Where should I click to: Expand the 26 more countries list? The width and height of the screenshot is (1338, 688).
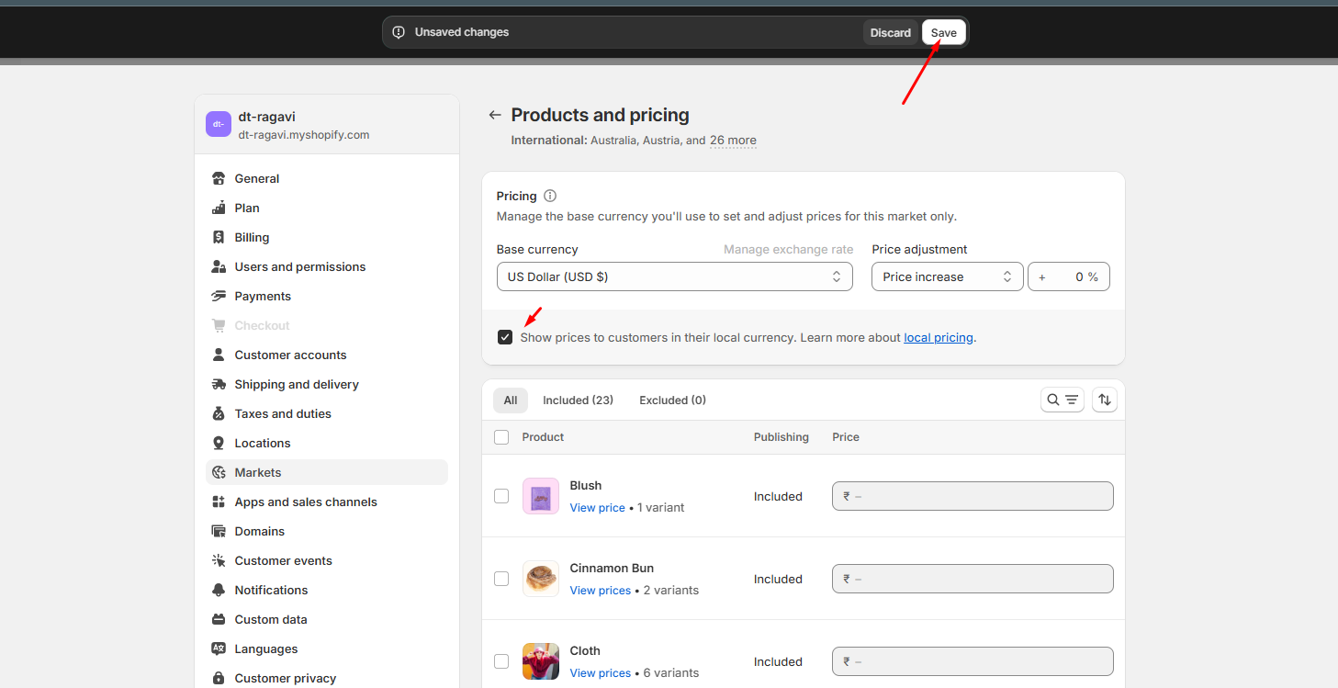(733, 141)
